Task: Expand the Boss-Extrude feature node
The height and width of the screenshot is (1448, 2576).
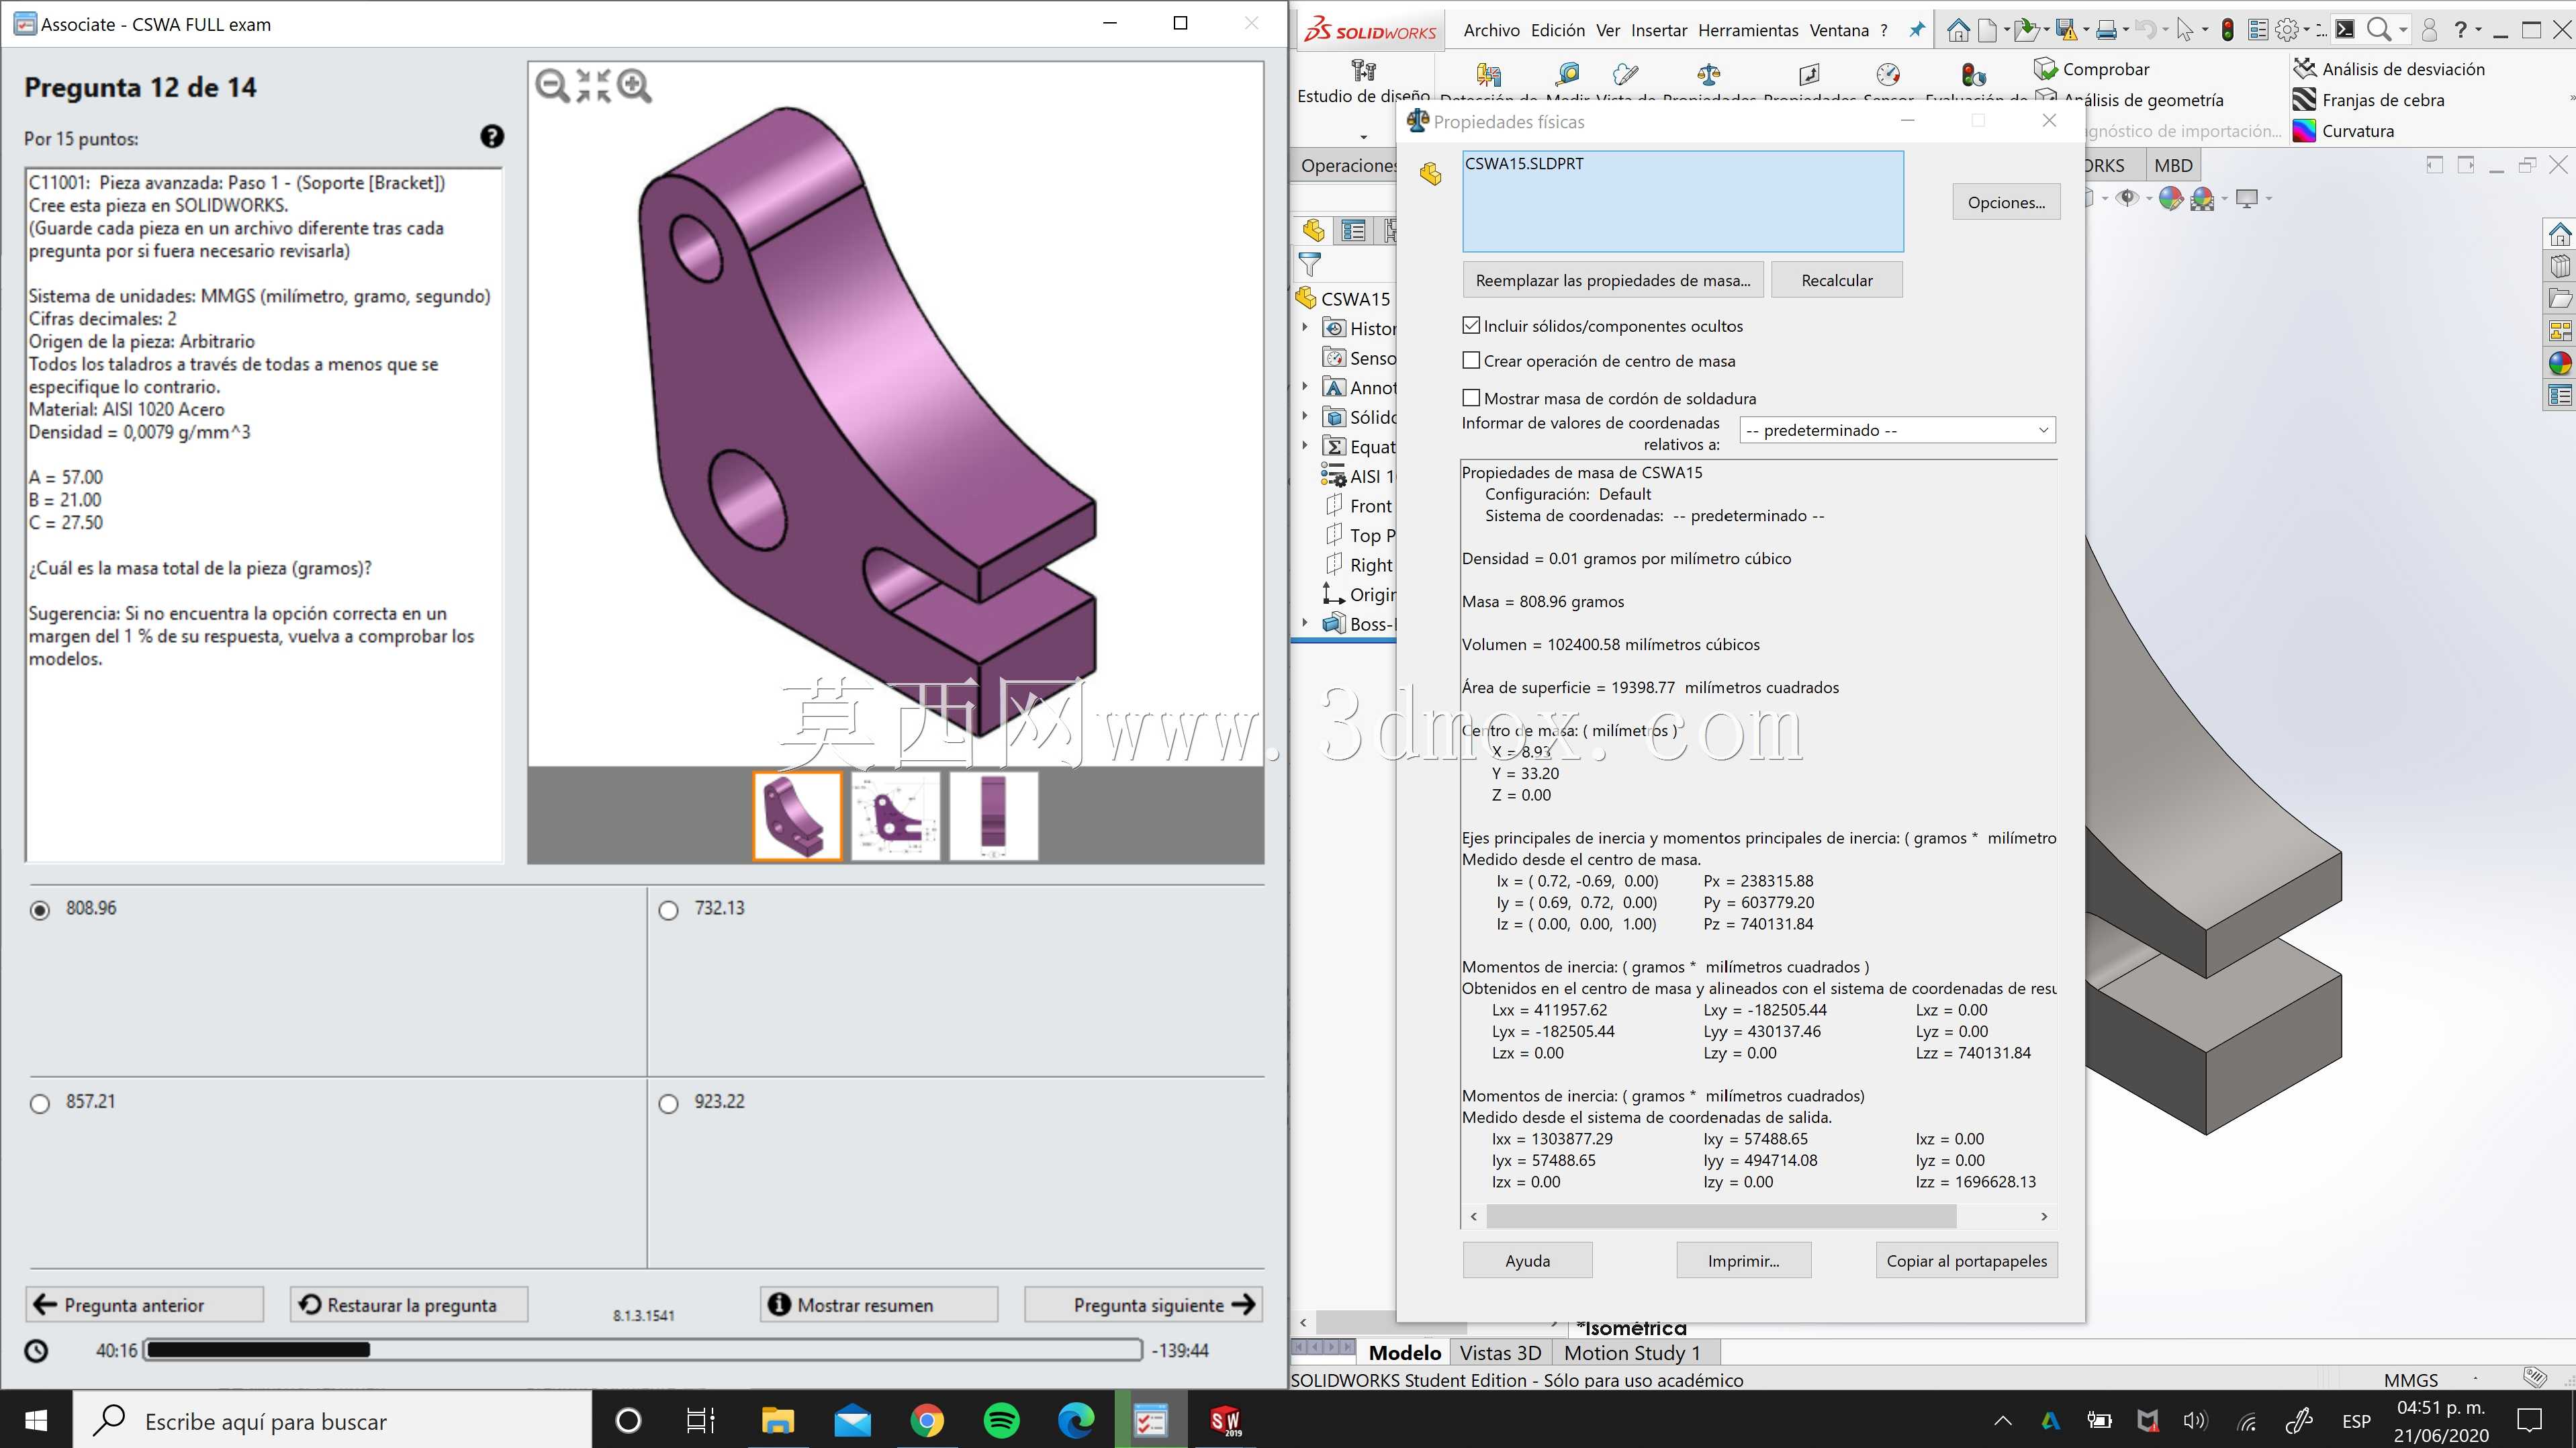Action: click(1305, 622)
